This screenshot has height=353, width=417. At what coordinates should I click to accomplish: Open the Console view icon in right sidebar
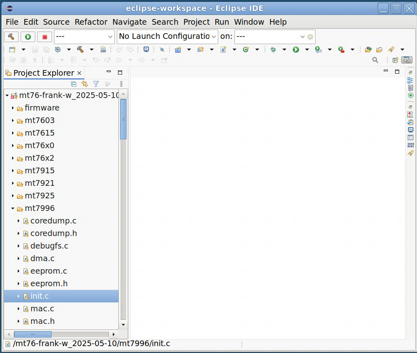pyautogui.click(x=411, y=130)
